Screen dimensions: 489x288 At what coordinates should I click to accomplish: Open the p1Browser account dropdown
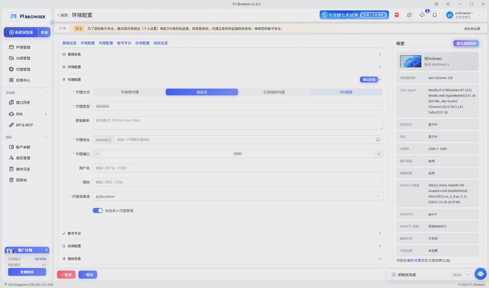pyautogui.click(x=464, y=15)
